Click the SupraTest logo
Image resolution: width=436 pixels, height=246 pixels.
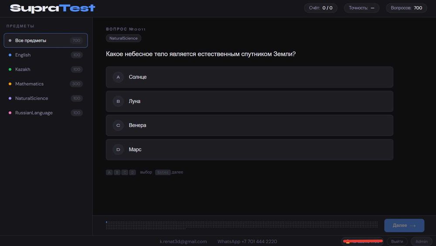53,8
